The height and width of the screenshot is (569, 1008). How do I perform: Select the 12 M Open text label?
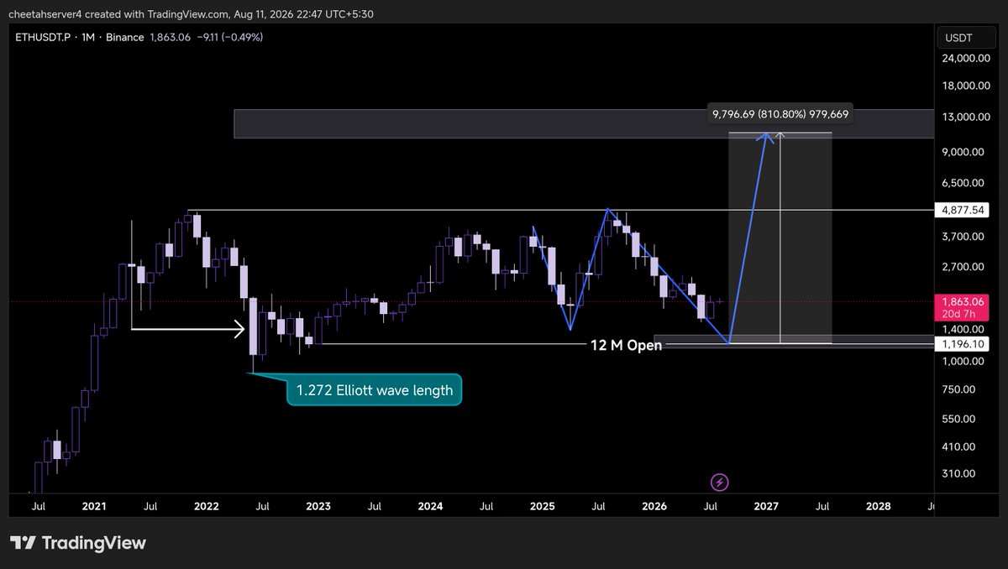(626, 345)
